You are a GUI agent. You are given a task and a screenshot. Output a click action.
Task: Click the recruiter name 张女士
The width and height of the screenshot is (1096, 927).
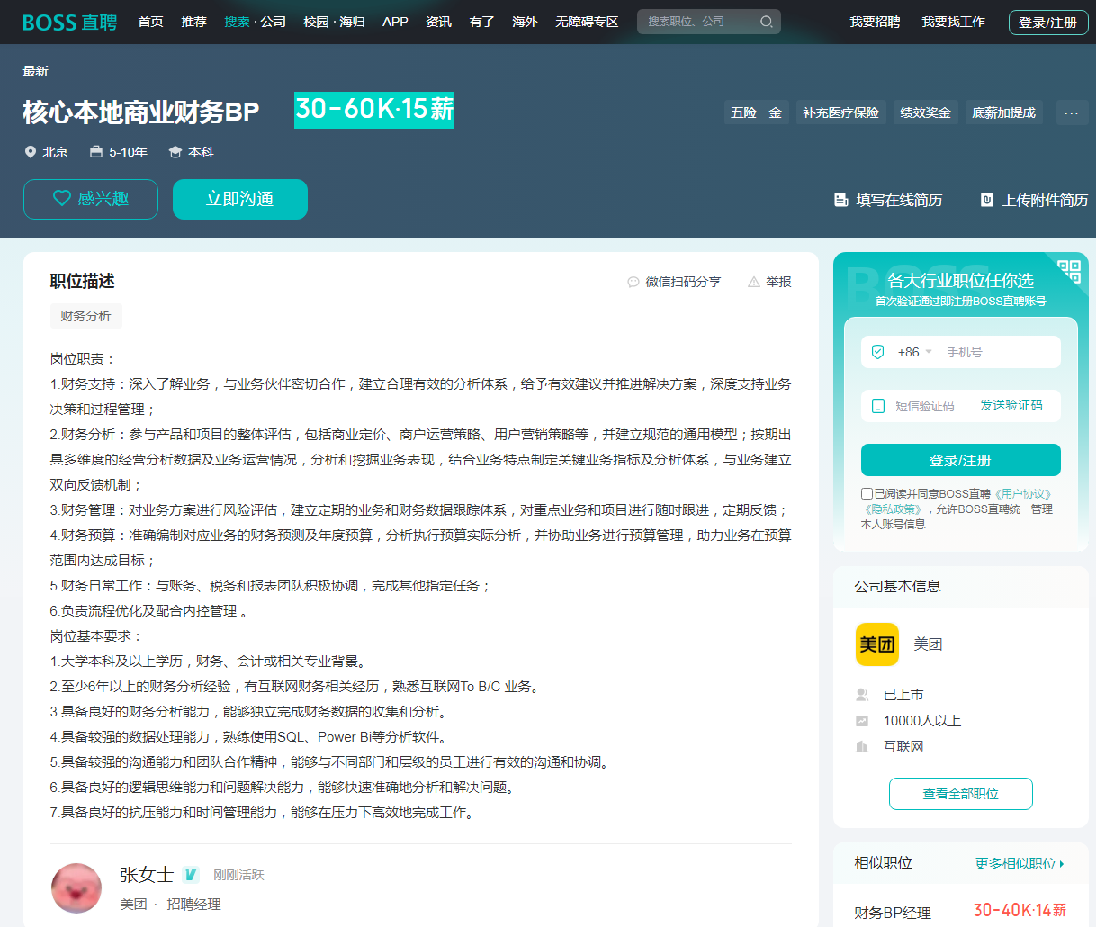pos(147,875)
